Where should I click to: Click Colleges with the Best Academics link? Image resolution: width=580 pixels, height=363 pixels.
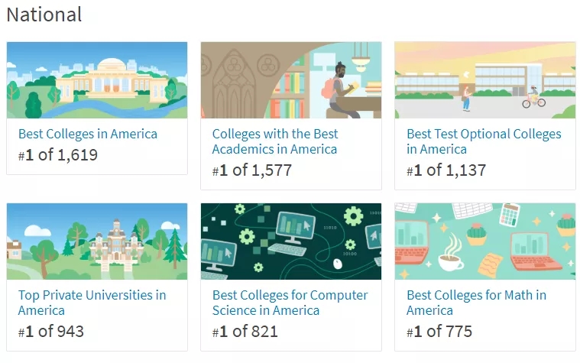274,141
